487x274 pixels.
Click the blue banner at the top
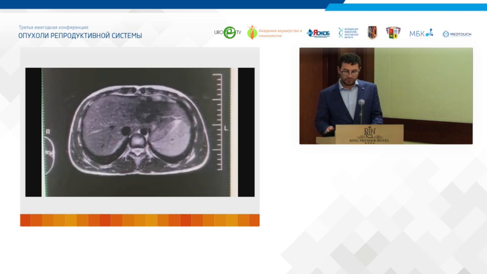243,4
